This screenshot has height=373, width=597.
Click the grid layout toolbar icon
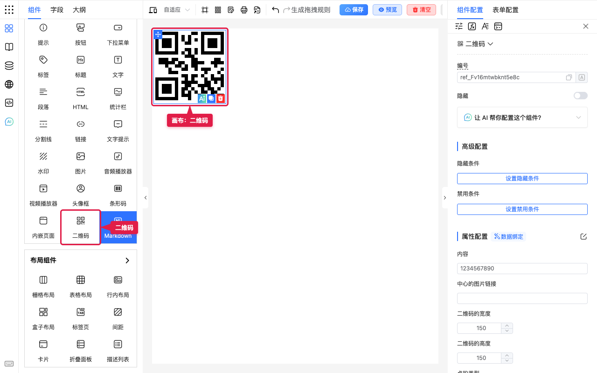(218, 10)
